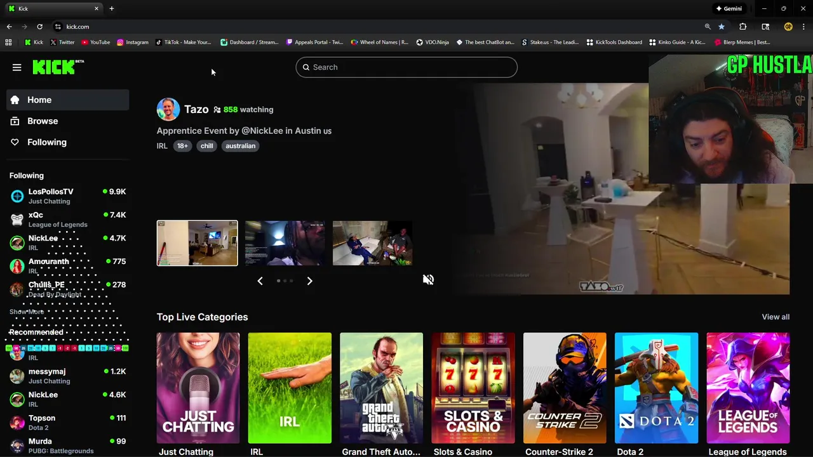
Task: Open Murda channel in Recommended list
Action: click(68, 446)
